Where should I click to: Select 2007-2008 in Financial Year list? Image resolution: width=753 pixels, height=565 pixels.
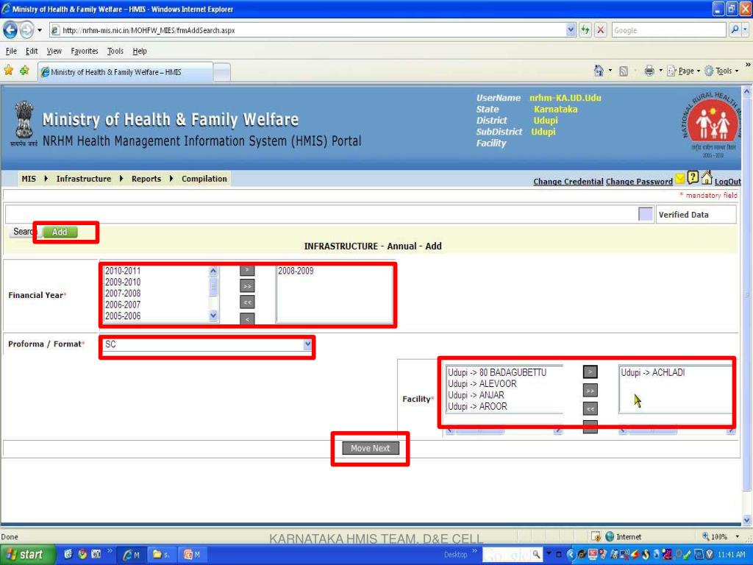click(123, 293)
